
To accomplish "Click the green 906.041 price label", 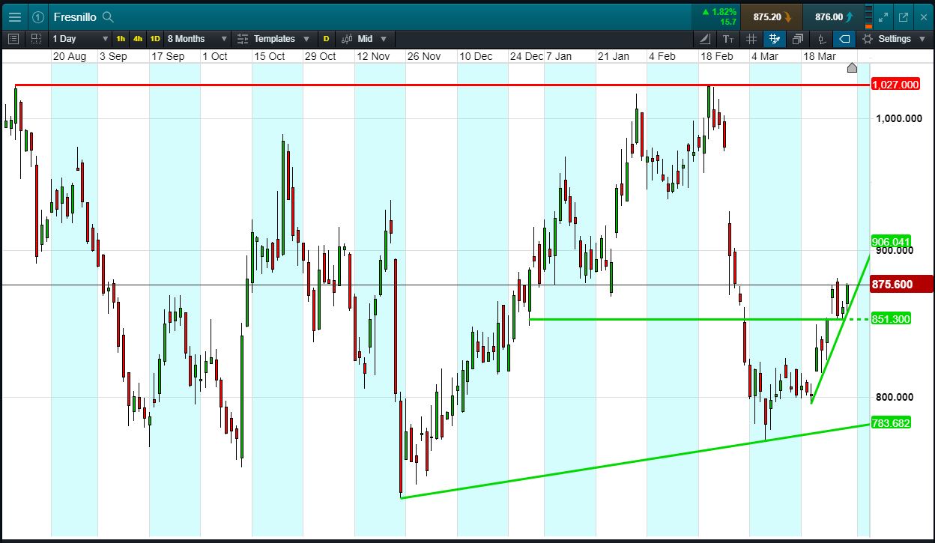I will (891, 241).
